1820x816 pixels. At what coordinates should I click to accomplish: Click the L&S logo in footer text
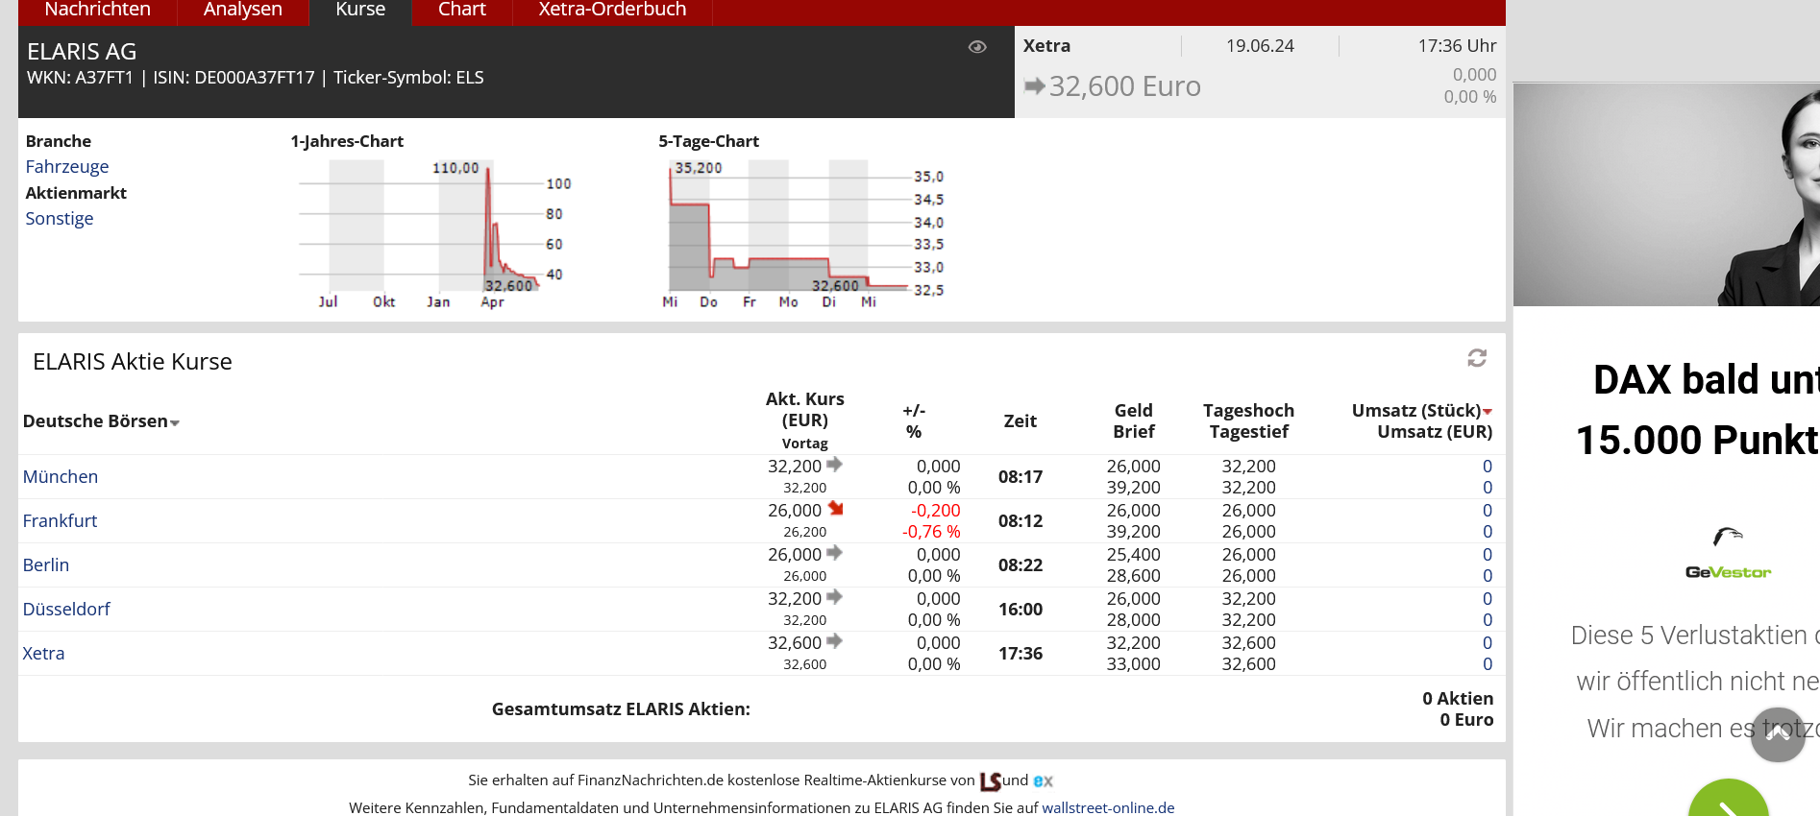tap(990, 781)
